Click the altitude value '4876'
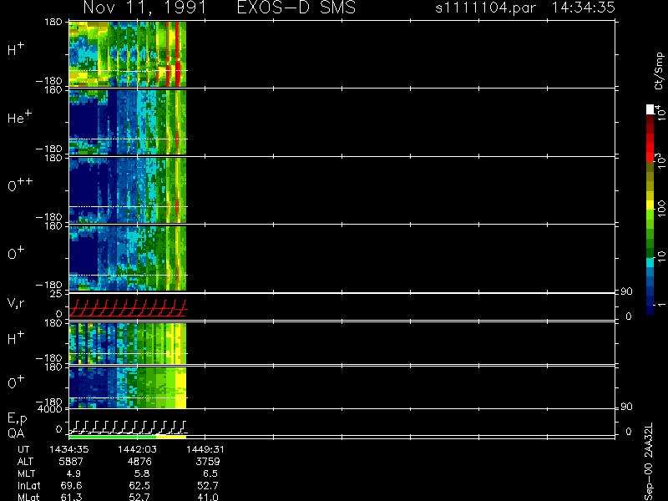Screen dimensions: 668x501 point(139,462)
